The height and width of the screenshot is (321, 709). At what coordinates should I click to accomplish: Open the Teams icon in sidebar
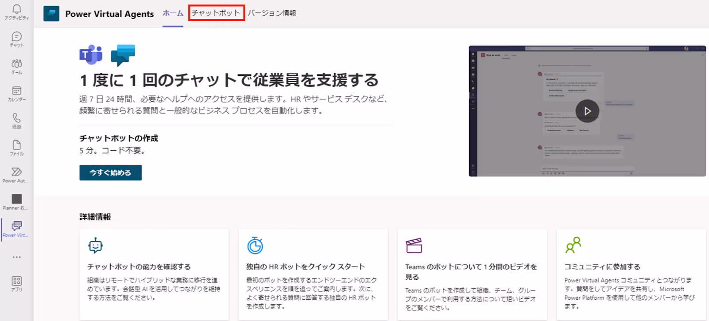[x=17, y=66]
